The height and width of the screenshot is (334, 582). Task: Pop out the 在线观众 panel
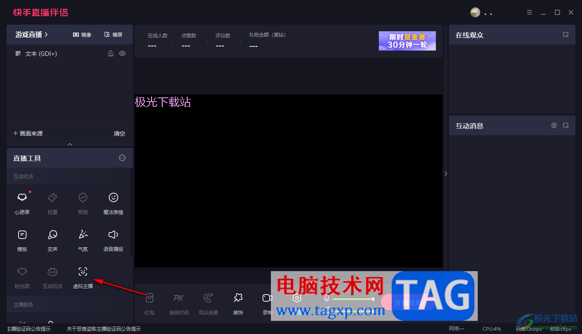[x=566, y=35]
